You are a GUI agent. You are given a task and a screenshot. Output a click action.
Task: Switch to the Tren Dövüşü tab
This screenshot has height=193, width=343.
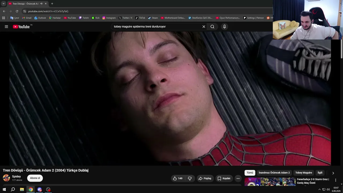(x=25, y=4)
